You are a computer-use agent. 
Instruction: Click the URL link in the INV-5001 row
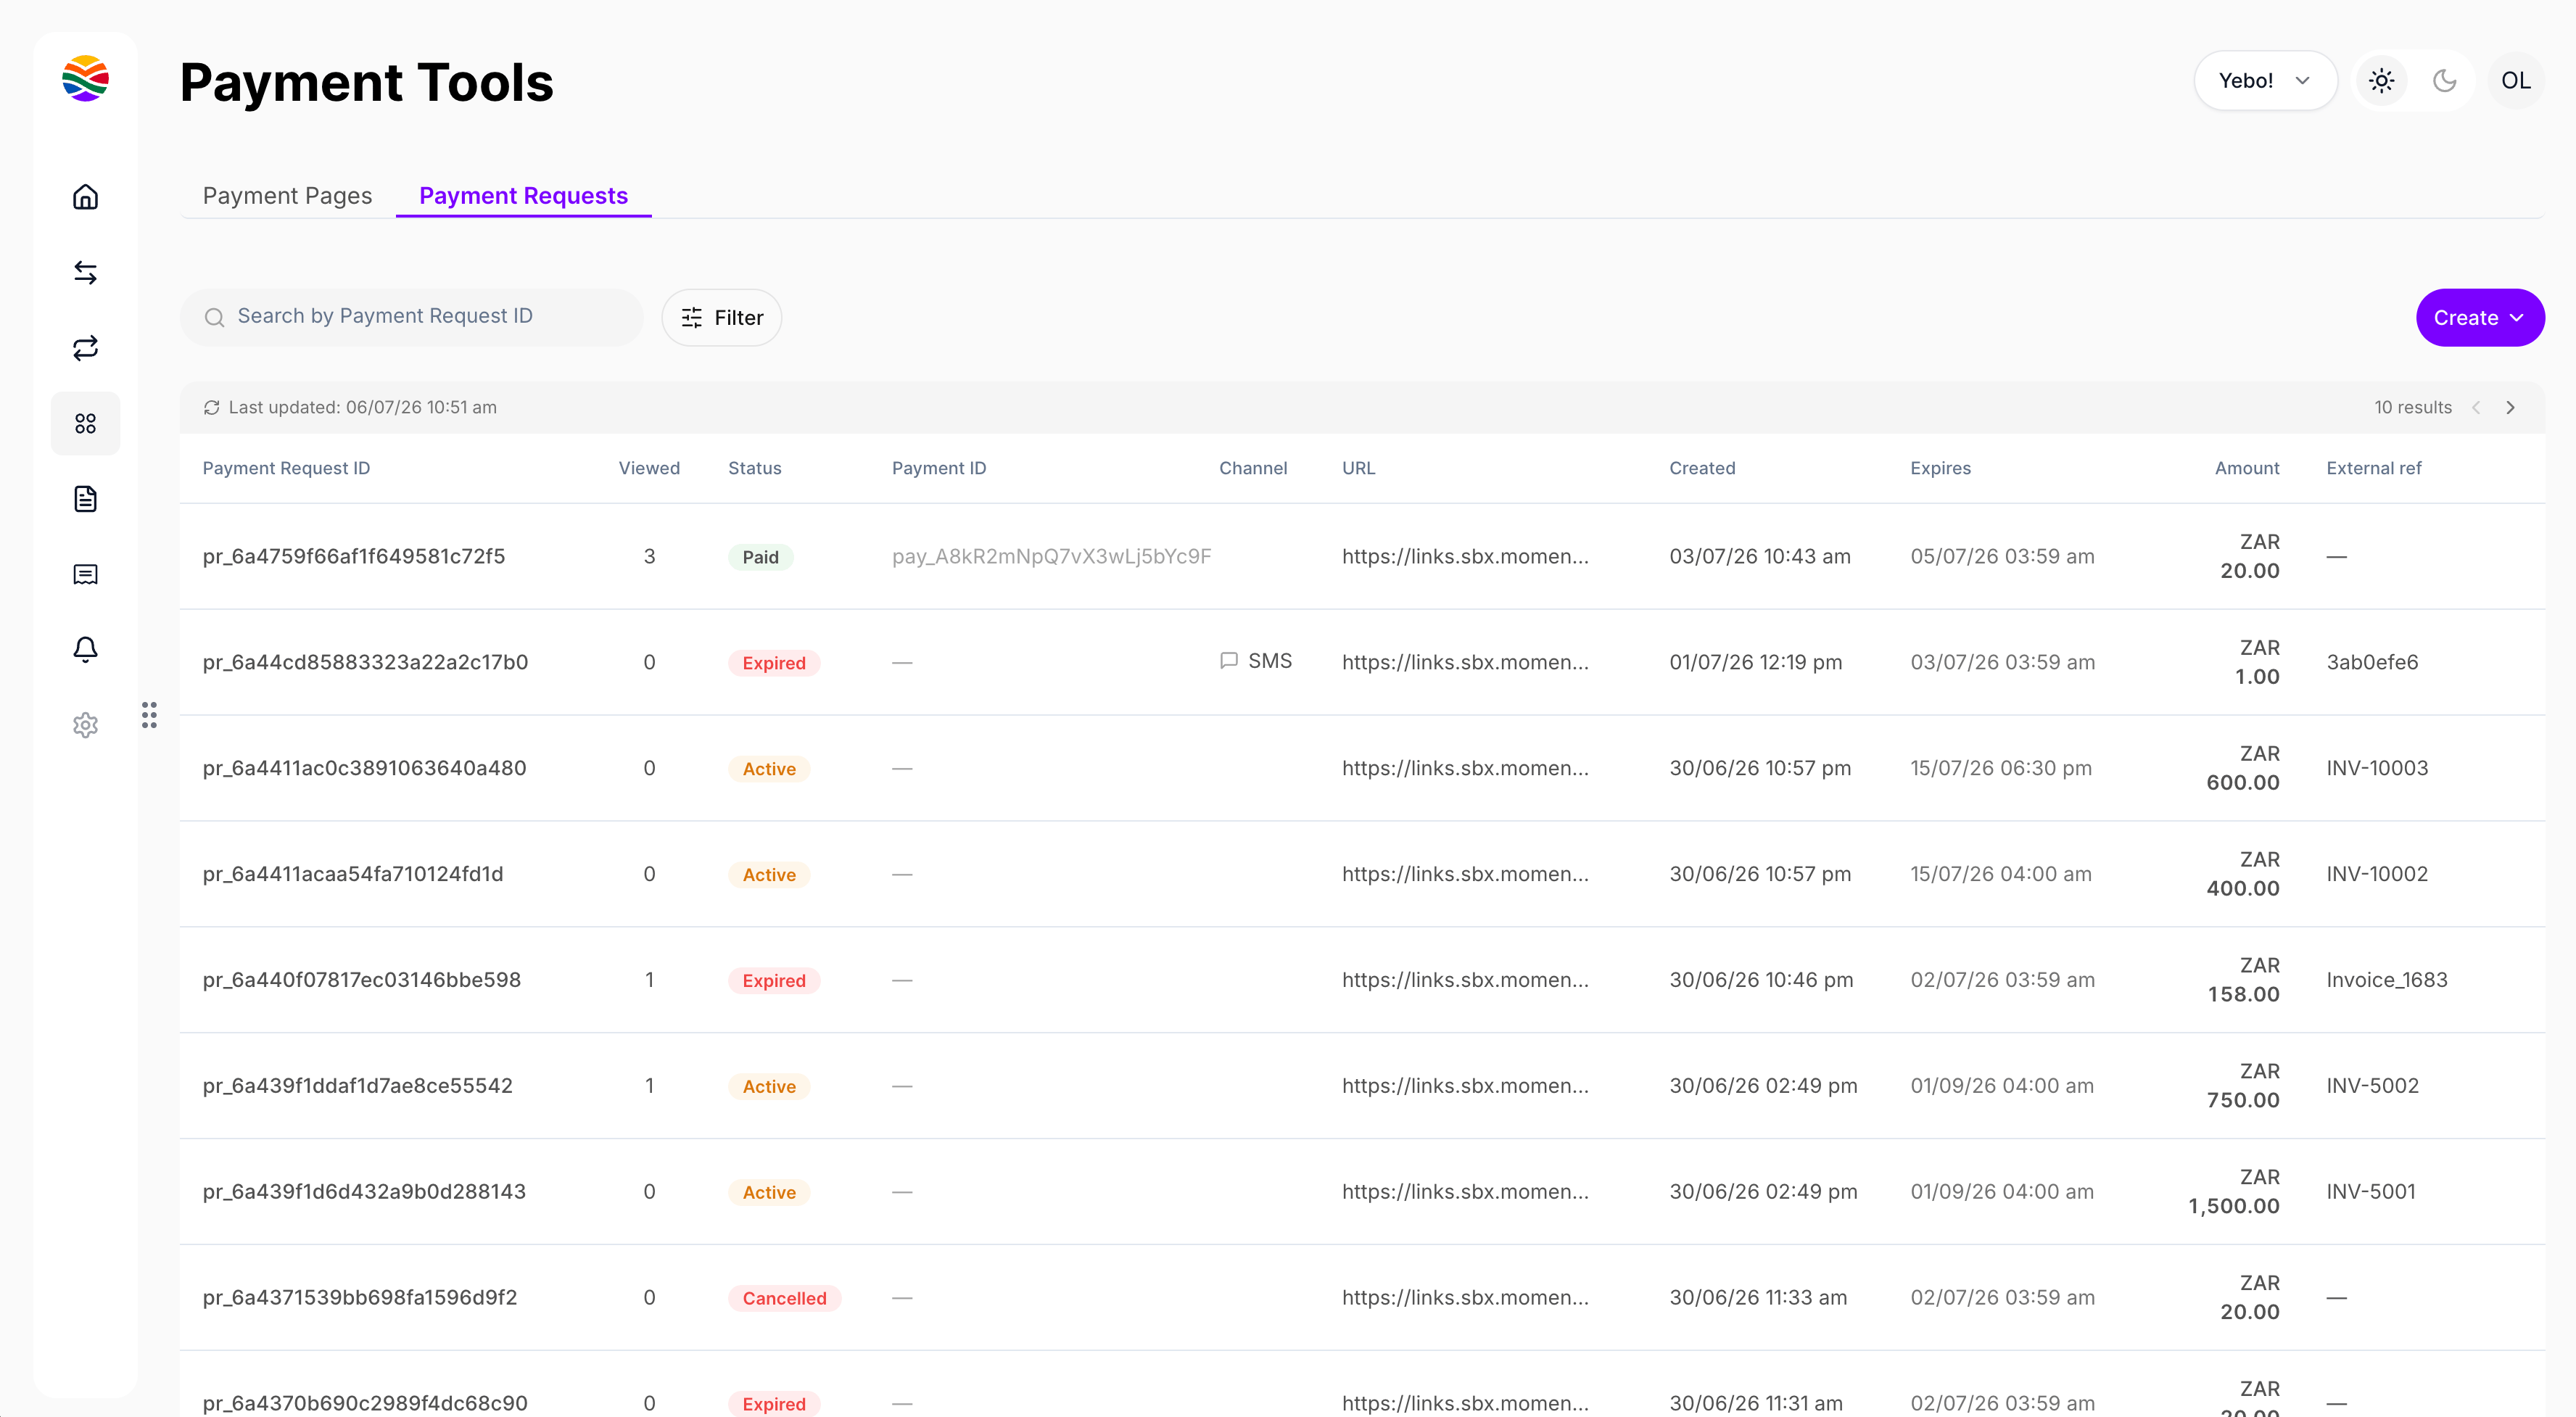pyautogui.click(x=1465, y=1192)
